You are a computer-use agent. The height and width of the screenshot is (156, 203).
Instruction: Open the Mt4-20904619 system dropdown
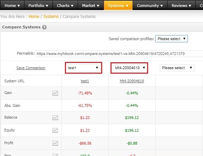click(129, 68)
